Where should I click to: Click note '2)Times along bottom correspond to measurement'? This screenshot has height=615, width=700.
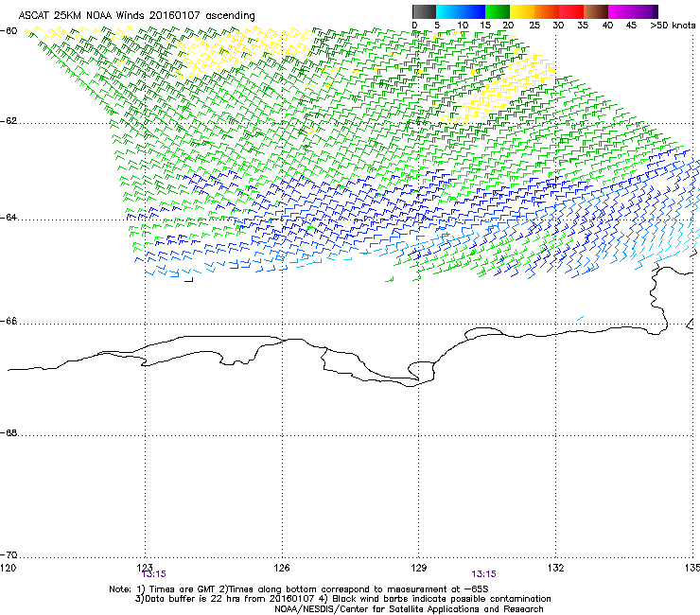[331, 589]
